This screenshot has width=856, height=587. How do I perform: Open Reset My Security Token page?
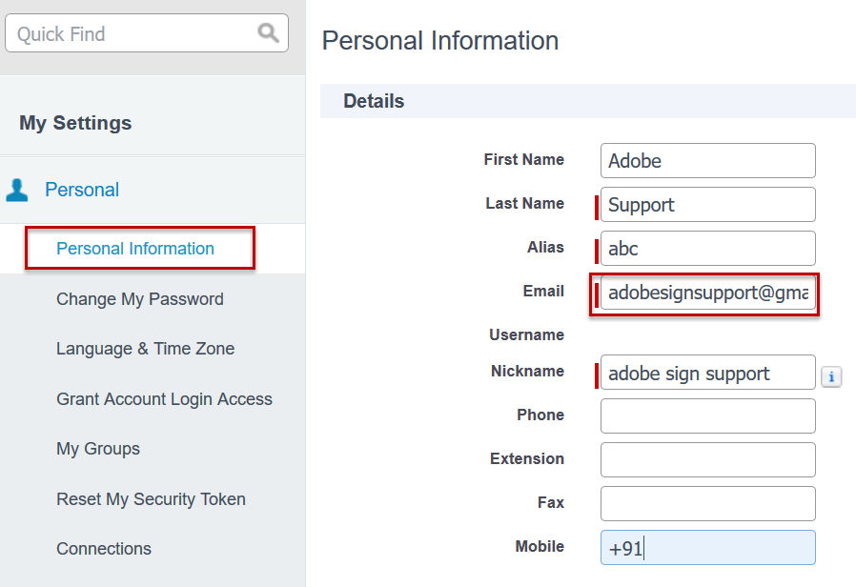(151, 499)
